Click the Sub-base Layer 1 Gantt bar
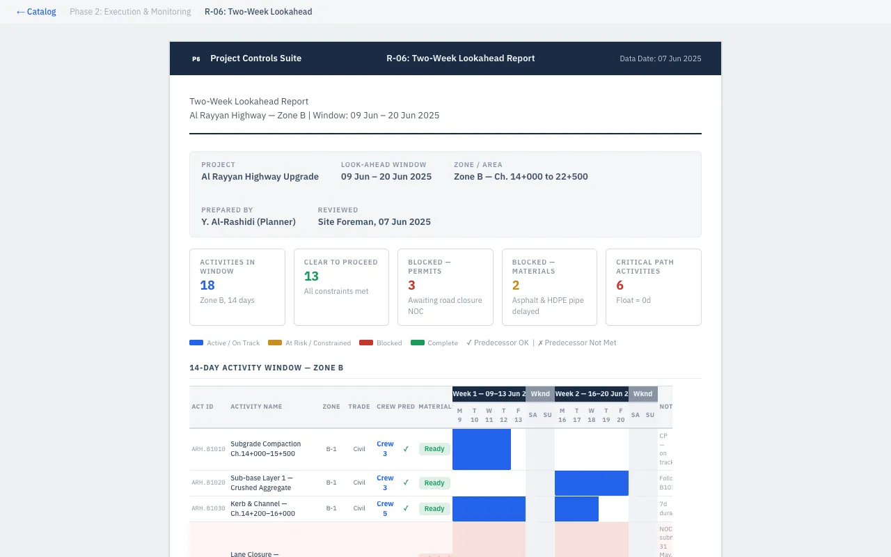Screen dimensions: 891x557 [x=591, y=483]
